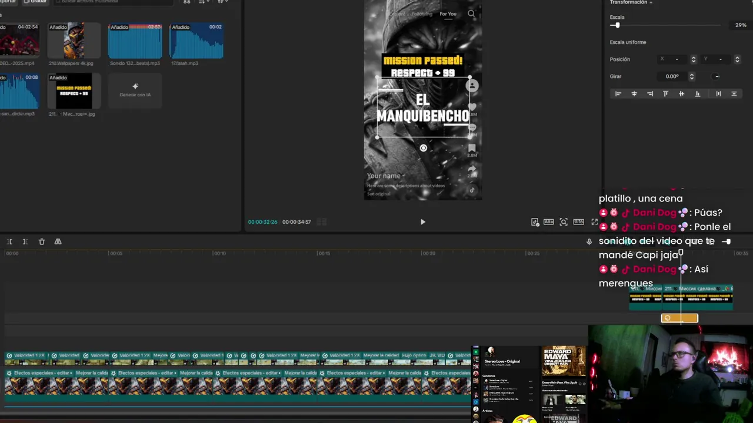Align selection to bottom edge
753x423 pixels.
pos(698,94)
